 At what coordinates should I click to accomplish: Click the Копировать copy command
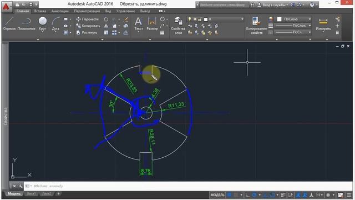pyautogui.click(x=88, y=26)
